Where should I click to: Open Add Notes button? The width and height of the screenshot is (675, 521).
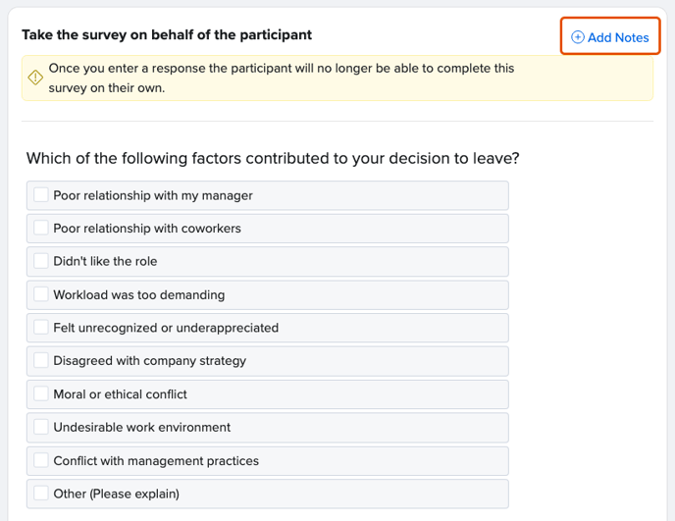coord(610,36)
